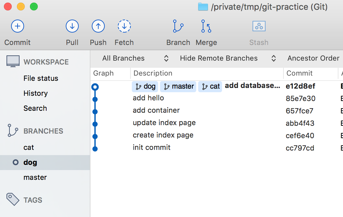This screenshot has height=217, width=343.
Task: Click the Pull toolbar icon
Action: click(72, 26)
